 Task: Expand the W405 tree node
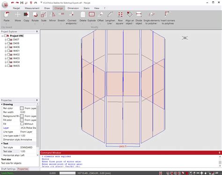pos(6,66)
